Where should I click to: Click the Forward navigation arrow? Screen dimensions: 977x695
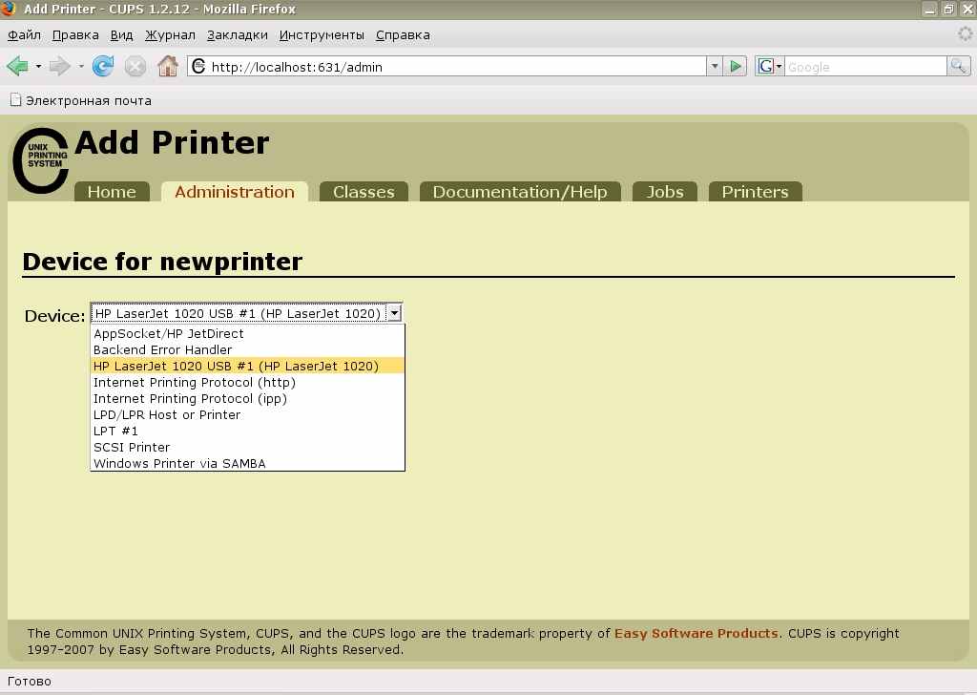60,66
